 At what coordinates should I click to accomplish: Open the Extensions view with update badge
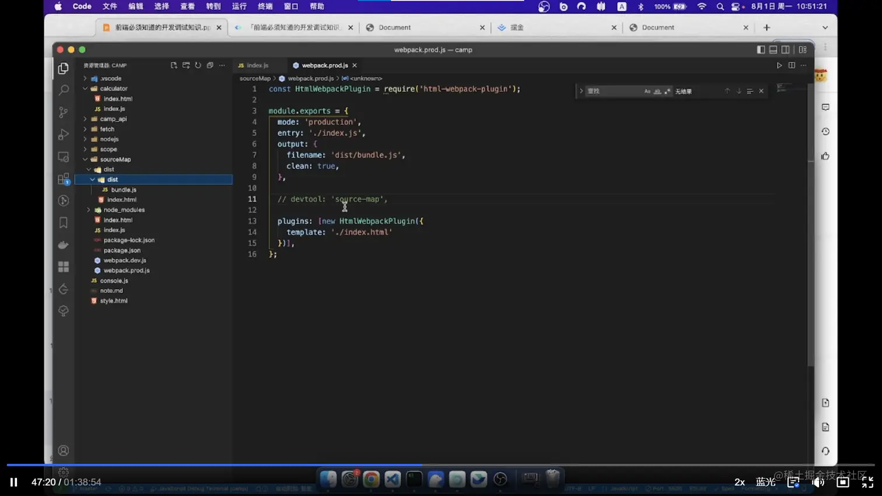tap(64, 179)
